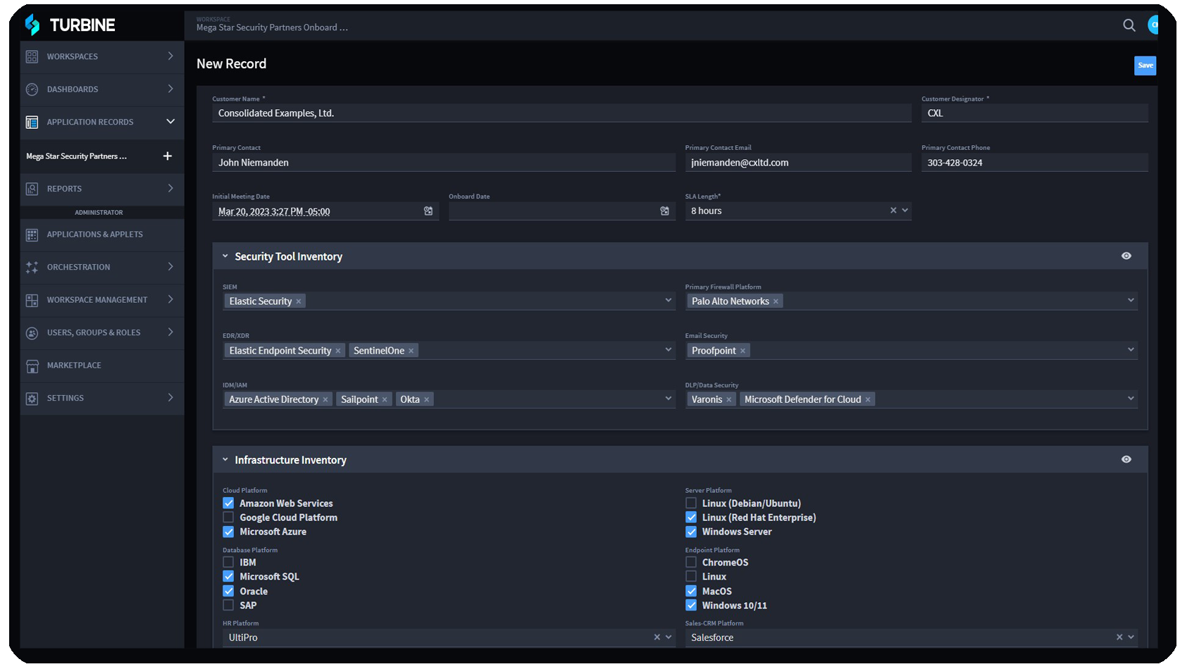Click the Workspace Management icon
This screenshot has width=1180, height=669.
[x=32, y=300]
